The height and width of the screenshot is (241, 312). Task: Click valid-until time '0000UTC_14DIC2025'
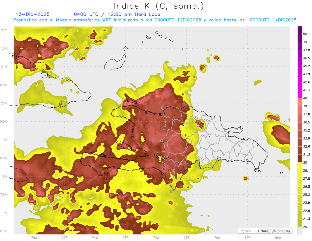pyautogui.click(x=273, y=20)
